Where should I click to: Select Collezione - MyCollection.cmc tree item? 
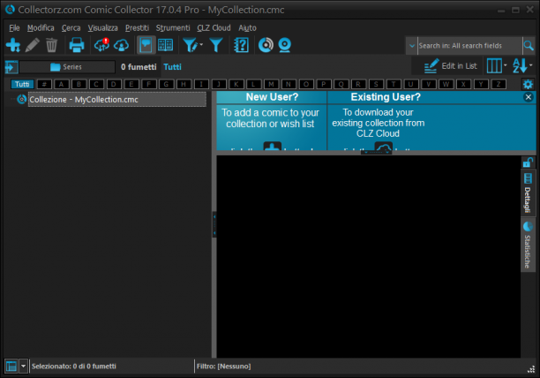click(x=117, y=100)
